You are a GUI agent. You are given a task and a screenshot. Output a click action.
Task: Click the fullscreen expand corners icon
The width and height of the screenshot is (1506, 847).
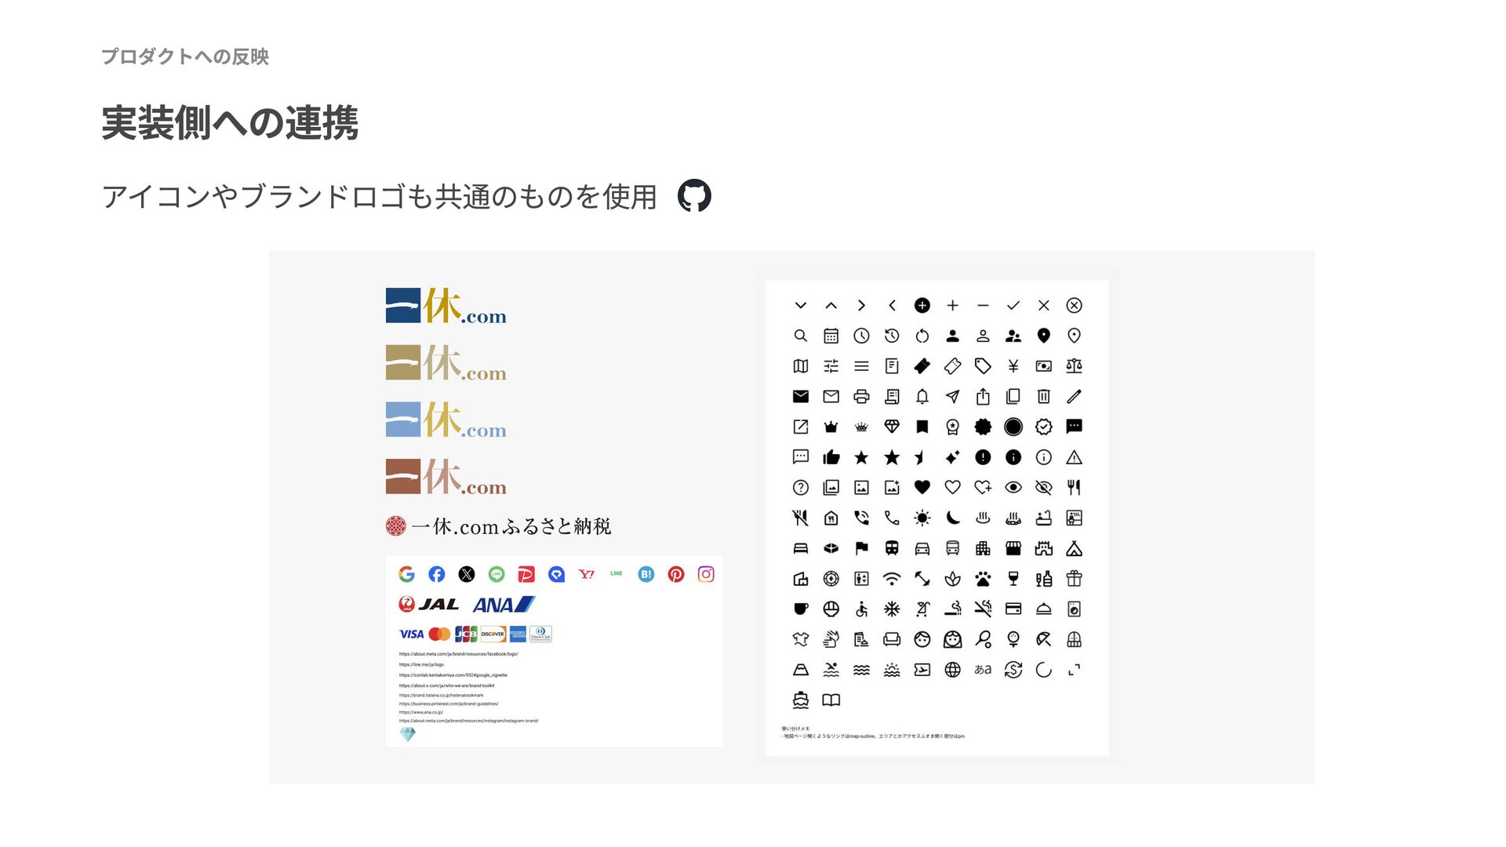tap(1075, 670)
